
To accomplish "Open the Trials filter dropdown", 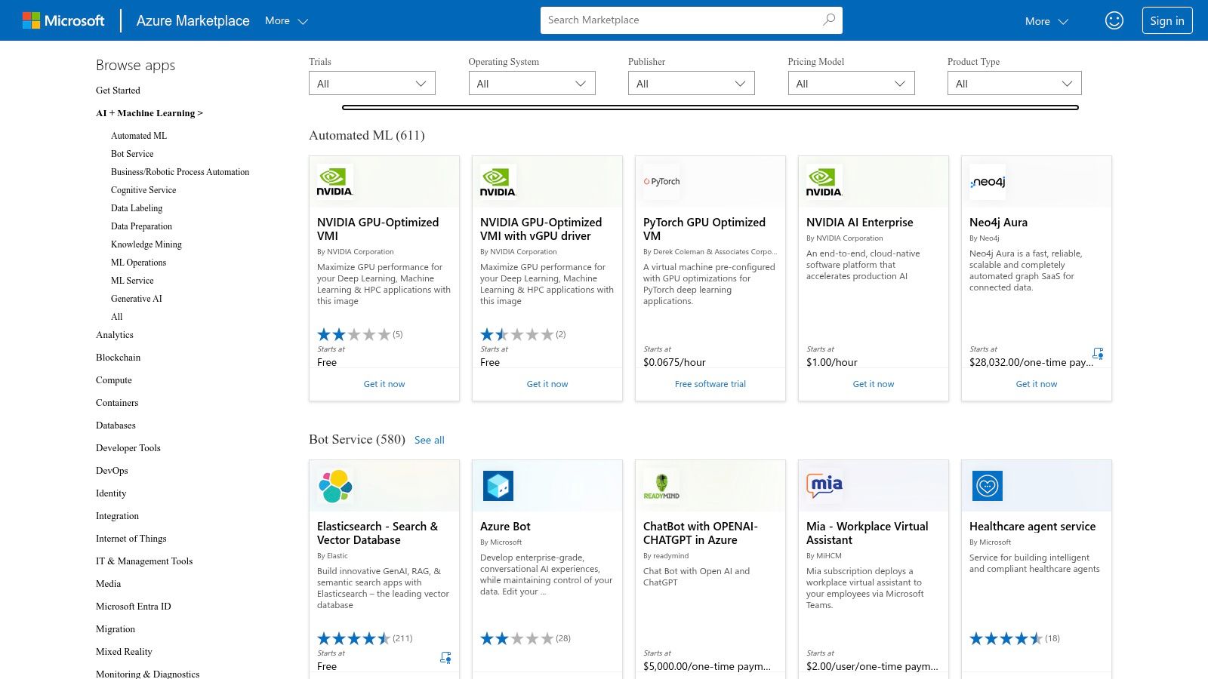I will (371, 83).
